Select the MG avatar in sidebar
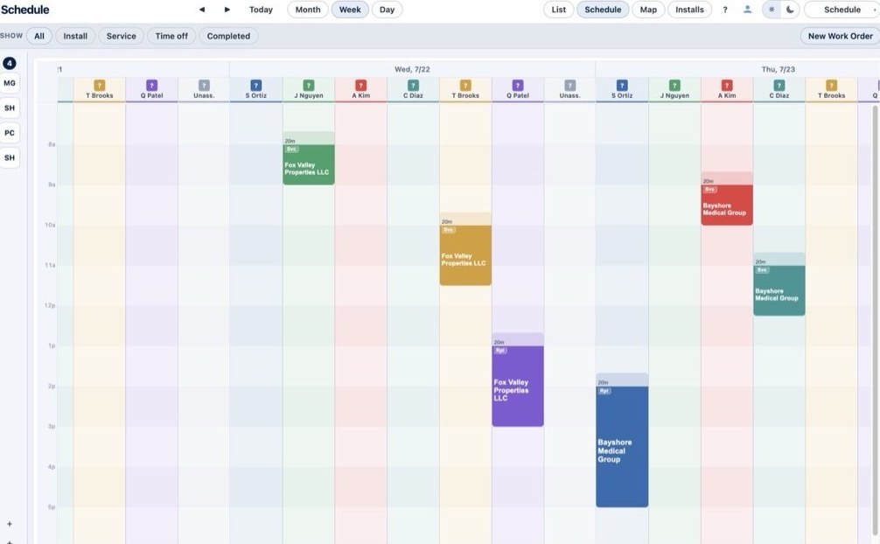 10,83
